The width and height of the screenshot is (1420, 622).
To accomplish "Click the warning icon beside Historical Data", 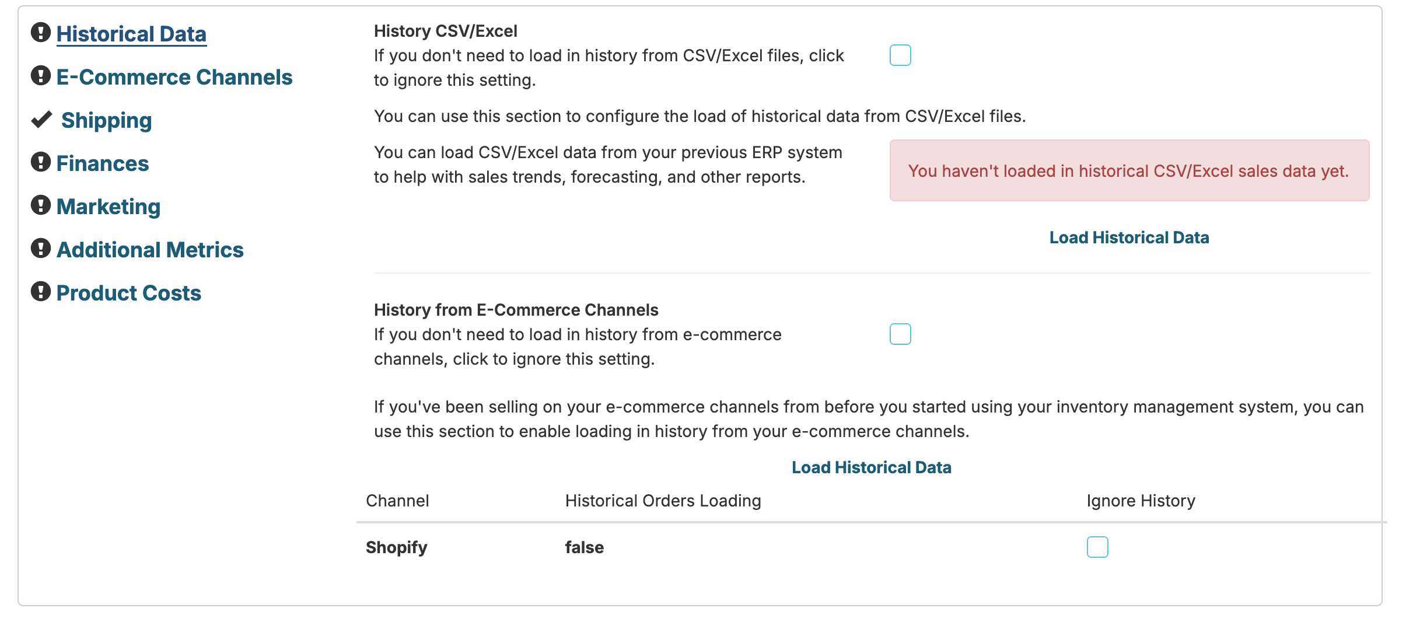I will [x=40, y=33].
